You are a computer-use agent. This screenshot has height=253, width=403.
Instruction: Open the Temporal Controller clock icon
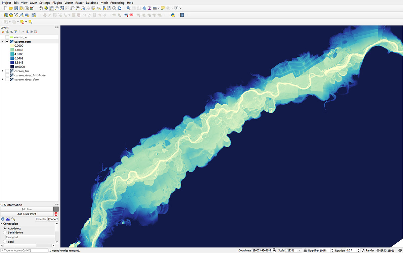pos(114,8)
